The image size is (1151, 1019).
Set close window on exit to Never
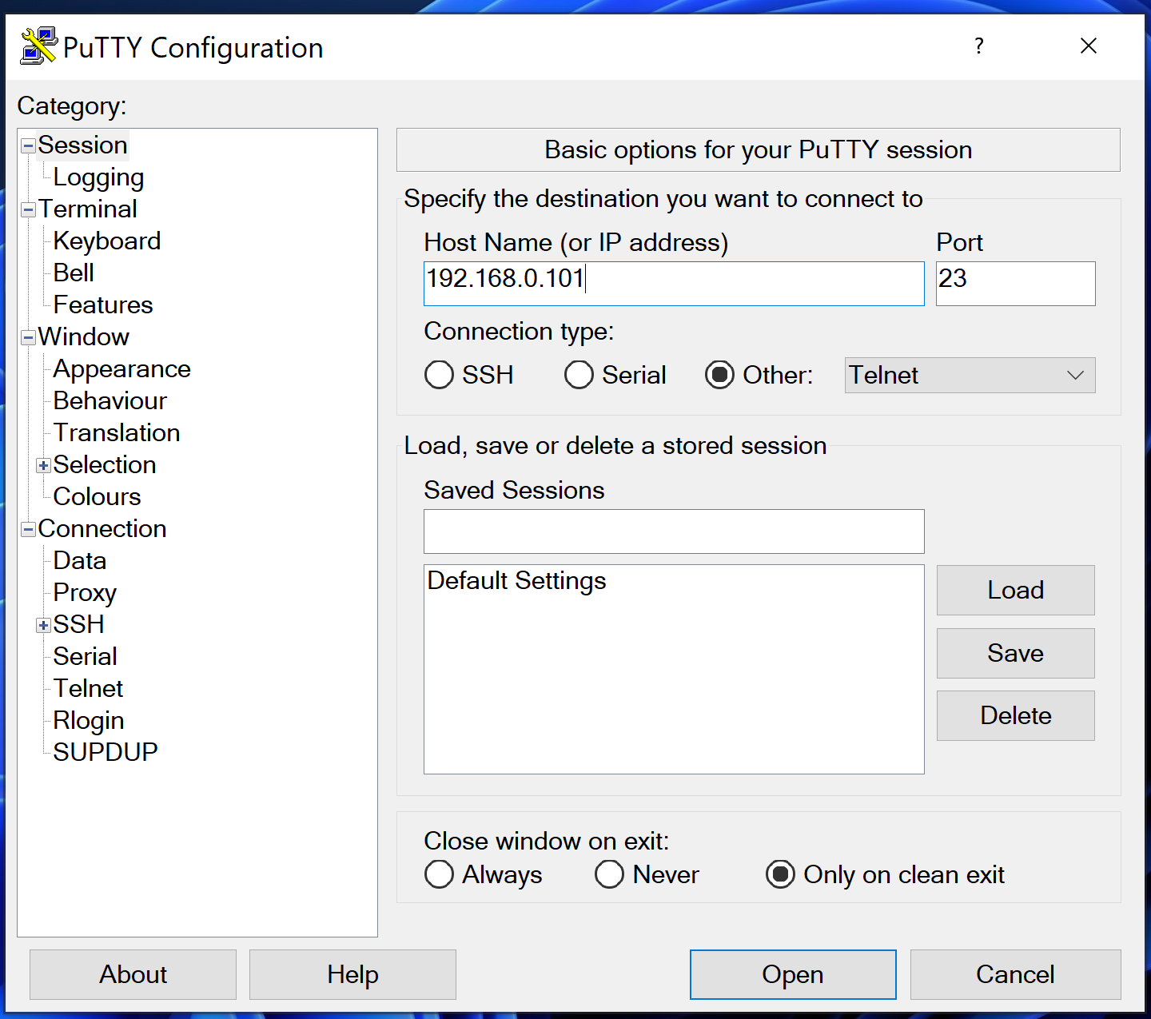[x=609, y=874]
